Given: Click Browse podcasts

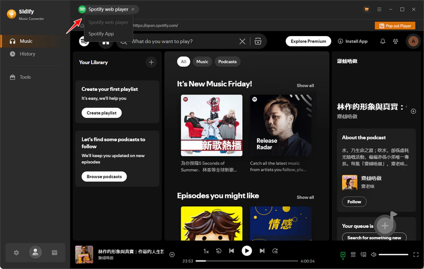Looking at the screenshot, I should click(x=104, y=177).
